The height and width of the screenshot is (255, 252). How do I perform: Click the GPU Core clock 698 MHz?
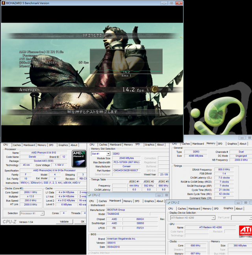click(196, 246)
